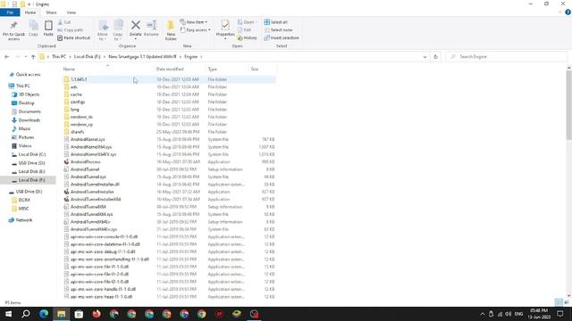Click Paste shortcut command
Screen dimensions: 572x321
[73, 37]
